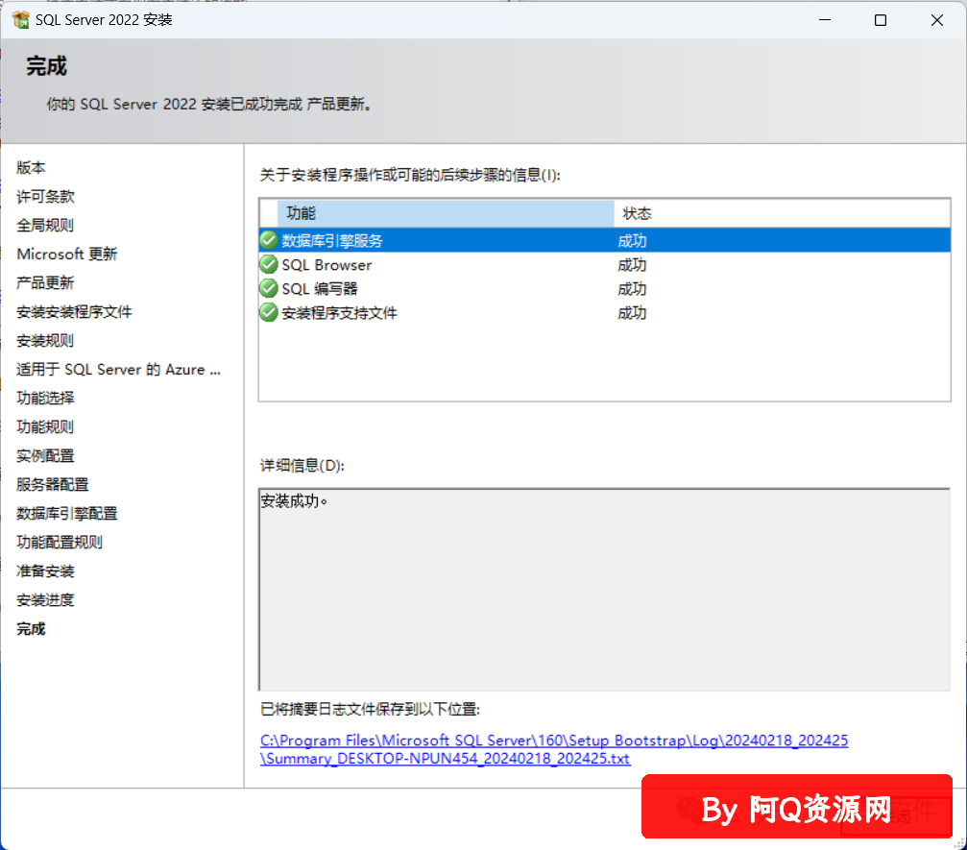Maximize the SQL Server 2022 setup window
This screenshot has height=850, width=967.
881,20
